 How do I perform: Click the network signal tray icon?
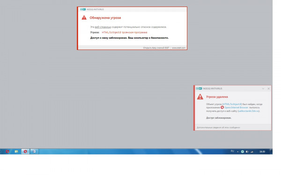252,152
